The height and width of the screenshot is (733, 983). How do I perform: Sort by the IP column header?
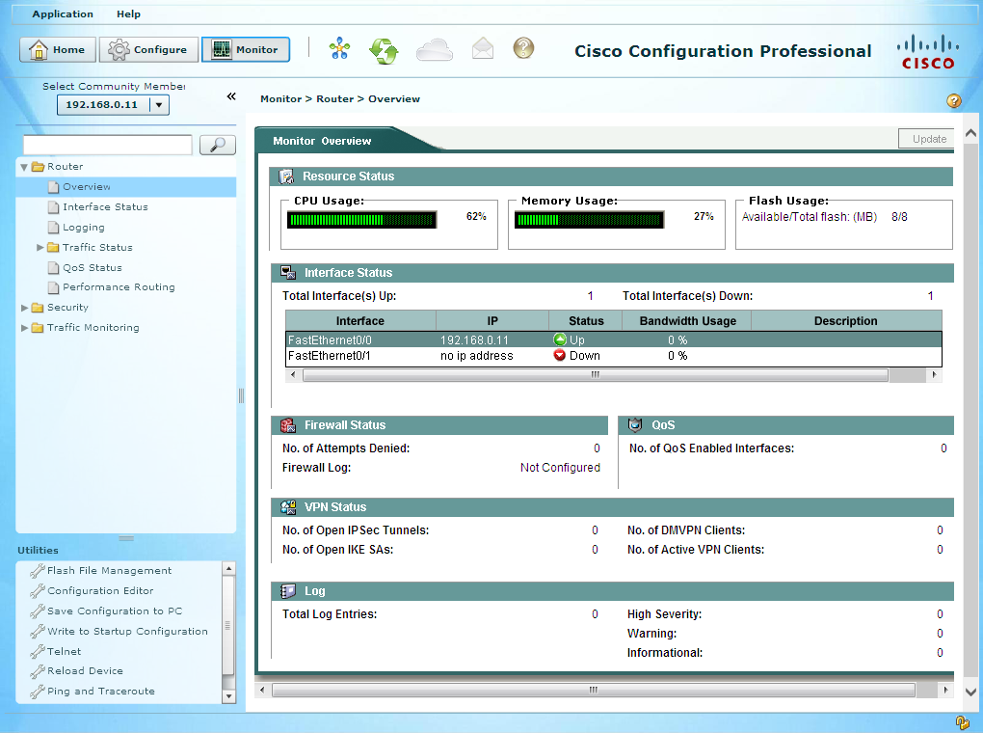pos(492,320)
